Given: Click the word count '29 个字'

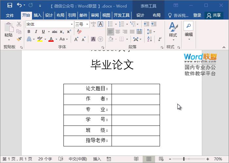Looking at the screenshot, I should [45, 159].
